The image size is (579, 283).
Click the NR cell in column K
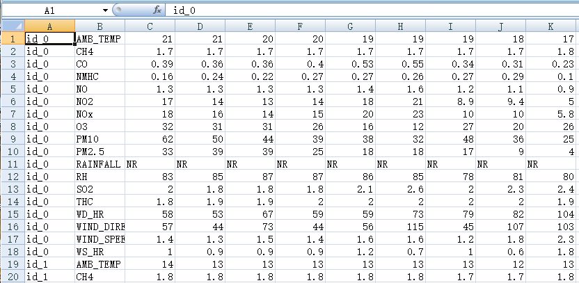coord(551,164)
